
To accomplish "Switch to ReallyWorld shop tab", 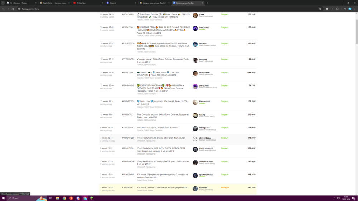I will (55, 3).
